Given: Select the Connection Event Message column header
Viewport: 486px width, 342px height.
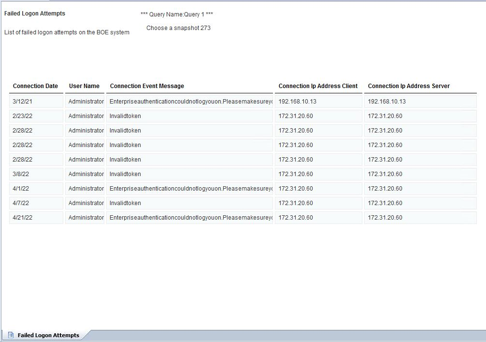Looking at the screenshot, I should click(x=147, y=86).
